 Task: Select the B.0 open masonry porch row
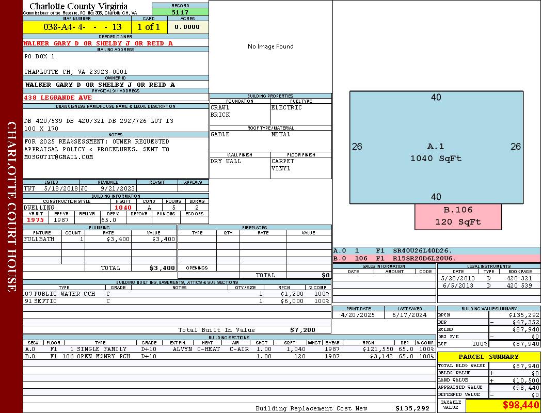click(229, 356)
